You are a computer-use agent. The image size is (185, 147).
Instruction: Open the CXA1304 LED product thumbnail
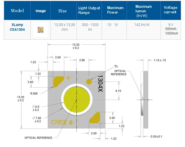(x=40, y=30)
